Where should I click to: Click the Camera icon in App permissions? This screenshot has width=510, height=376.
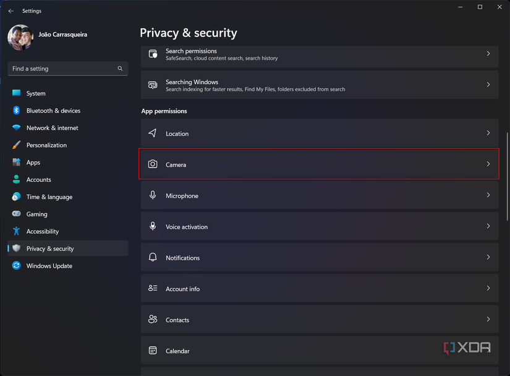coord(153,164)
